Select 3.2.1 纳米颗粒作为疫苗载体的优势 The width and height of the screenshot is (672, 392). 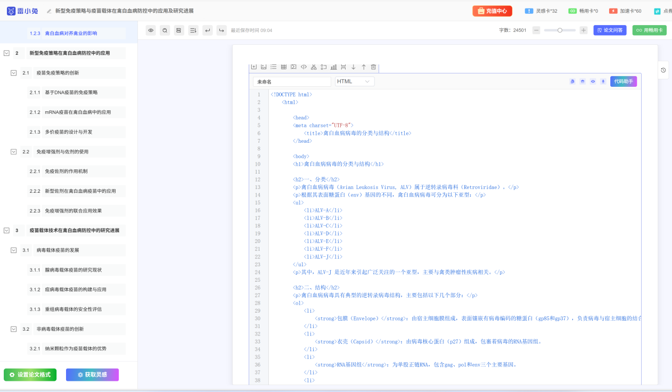pos(76,349)
